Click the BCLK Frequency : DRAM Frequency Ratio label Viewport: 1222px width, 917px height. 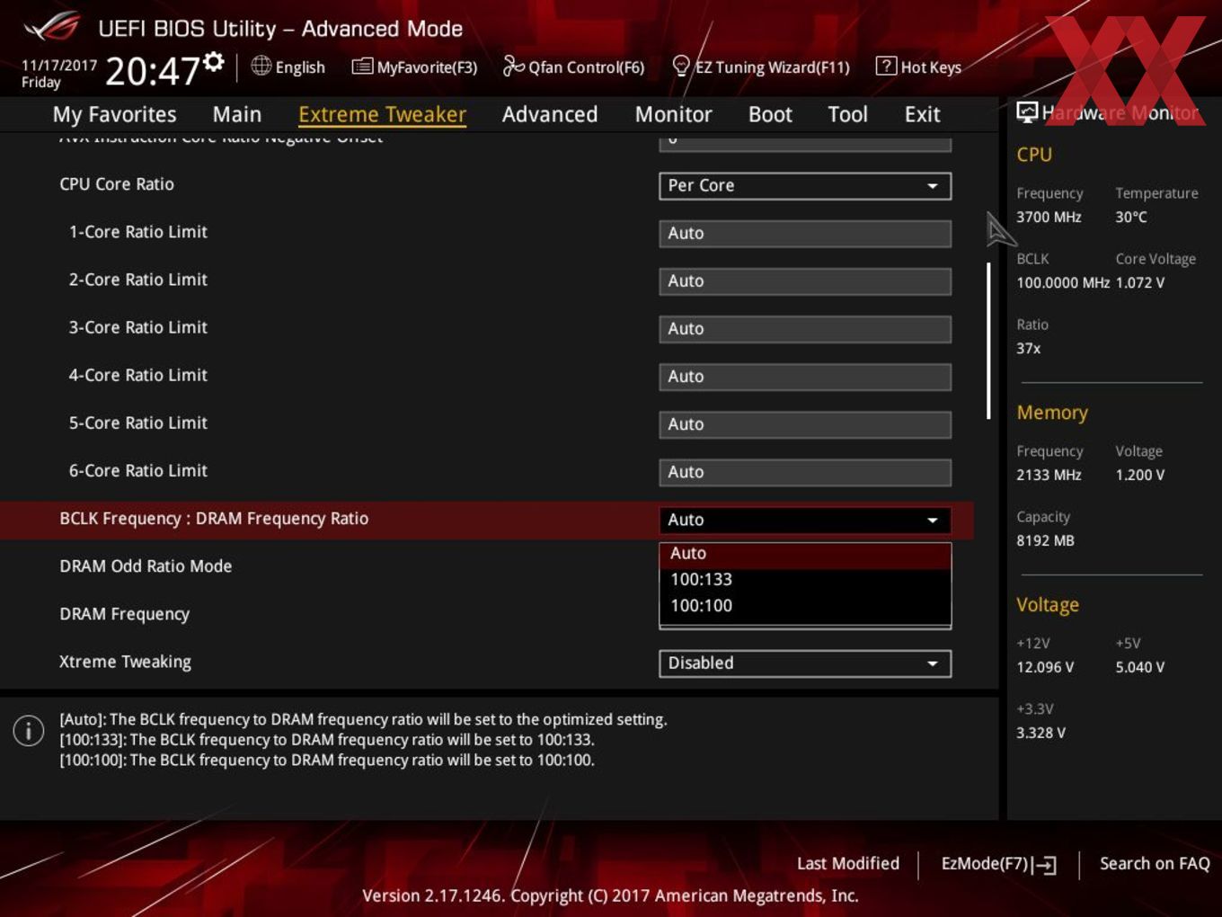(214, 519)
